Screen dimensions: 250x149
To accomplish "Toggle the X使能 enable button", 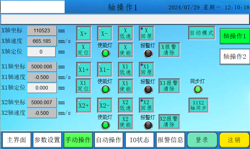I will [x=125, y=50].
